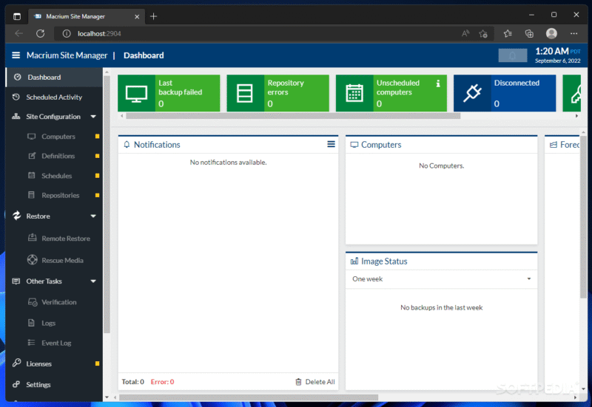Image resolution: width=592 pixels, height=407 pixels.
Task: Collapse the Restore section
Action: point(93,216)
